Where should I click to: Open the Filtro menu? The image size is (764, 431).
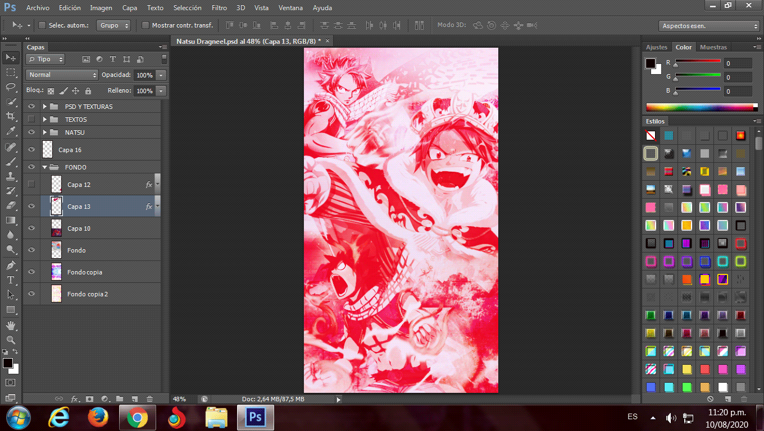pos(220,8)
